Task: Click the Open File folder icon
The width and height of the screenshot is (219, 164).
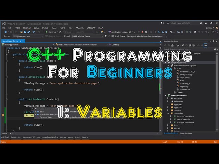Action: (x=22, y=32)
